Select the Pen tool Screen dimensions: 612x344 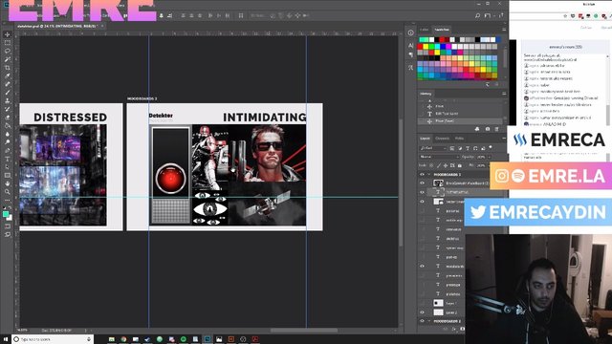tap(8, 151)
